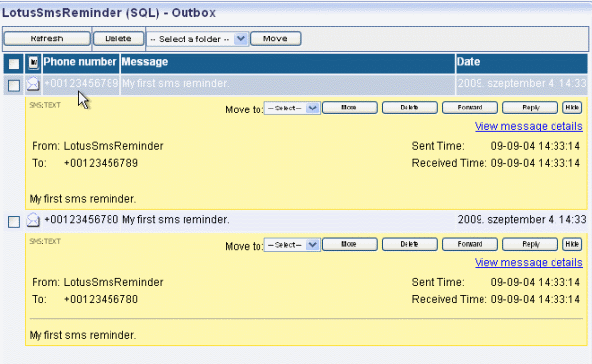This screenshot has height=364, width=592.
Task: Sort by Phone number column header
Action: [81, 62]
